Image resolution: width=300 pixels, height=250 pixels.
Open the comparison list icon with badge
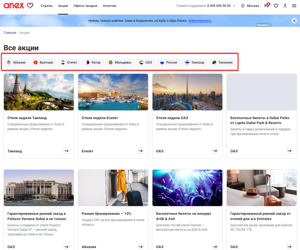[x=267, y=5]
